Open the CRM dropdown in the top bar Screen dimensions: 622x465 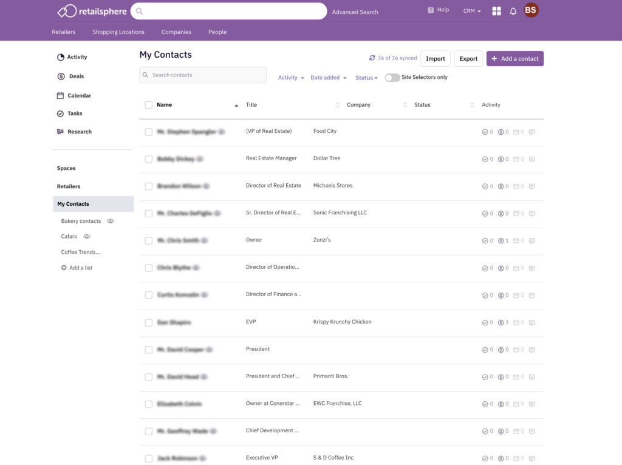(x=471, y=11)
